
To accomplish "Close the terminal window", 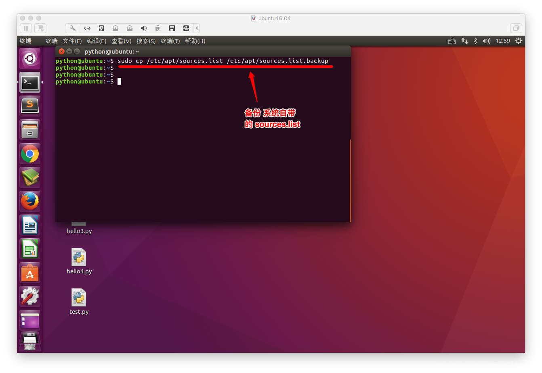I will (62, 52).
